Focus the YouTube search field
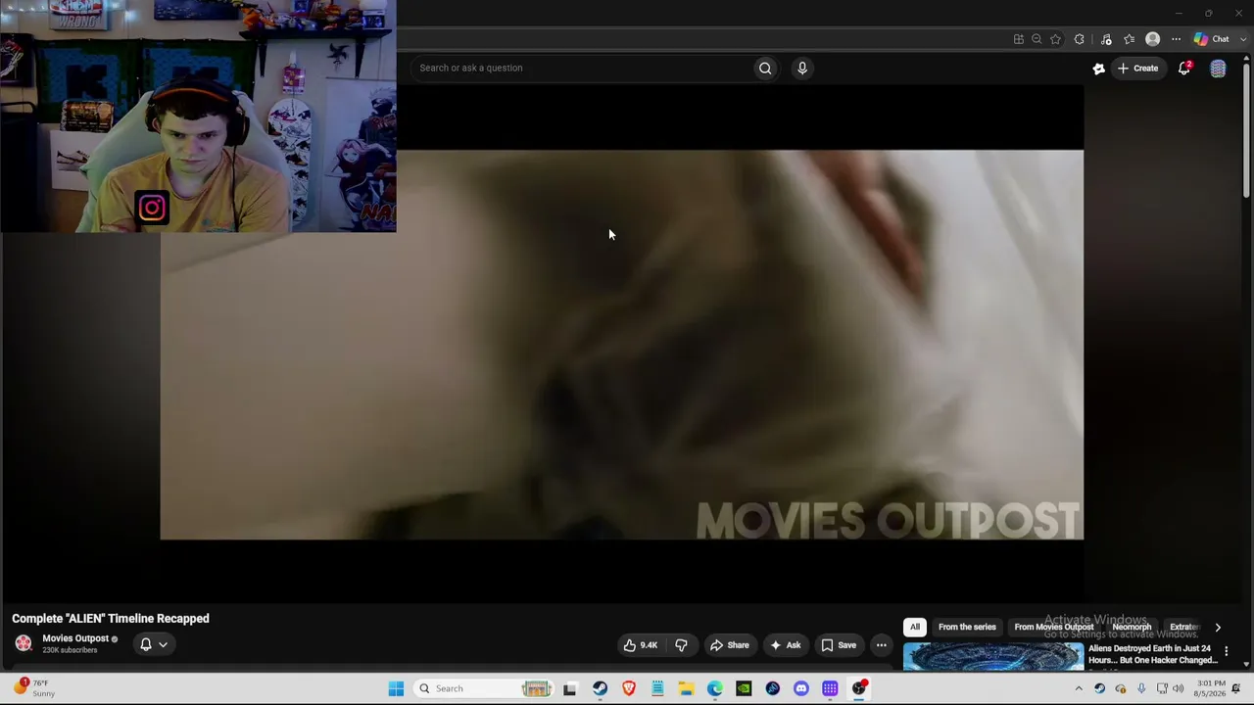 tap(584, 68)
